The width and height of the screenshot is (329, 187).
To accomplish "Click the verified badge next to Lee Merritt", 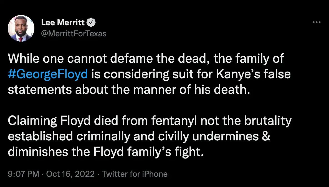I will pos(92,22).
